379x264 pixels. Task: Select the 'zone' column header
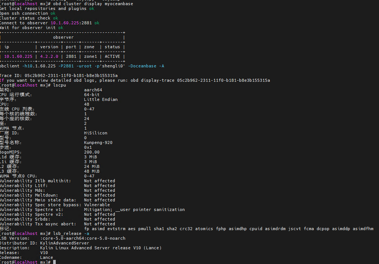(89, 47)
